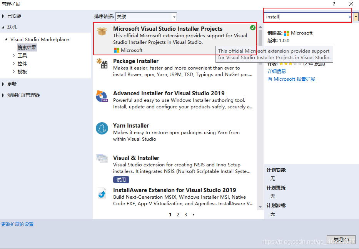Select 搜索结果 in the tree
359x249 pixels.
[27, 48]
